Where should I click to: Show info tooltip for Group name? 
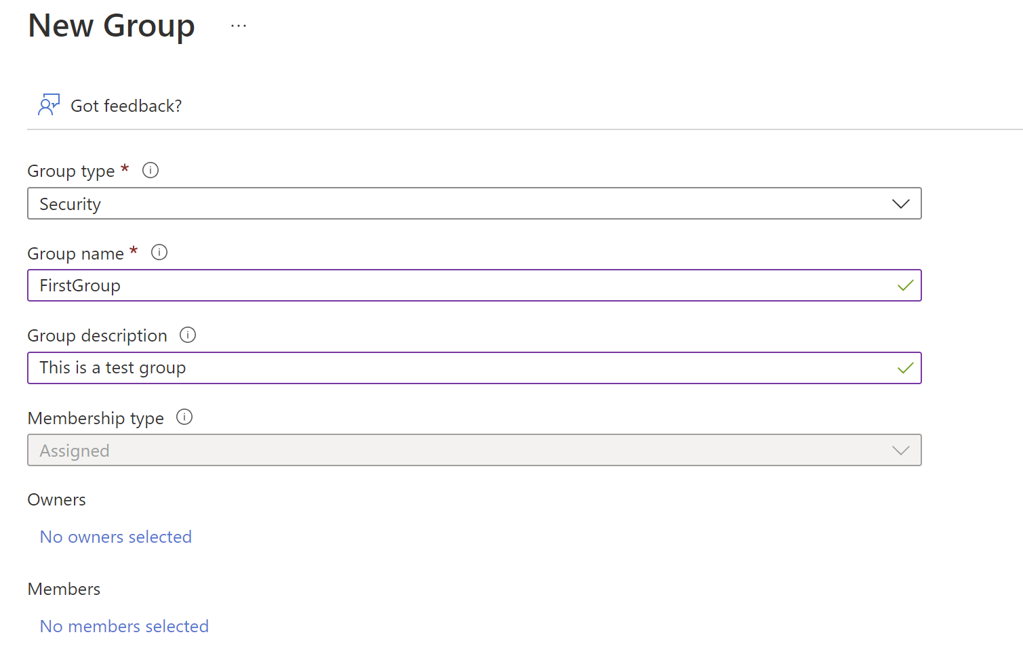159,253
